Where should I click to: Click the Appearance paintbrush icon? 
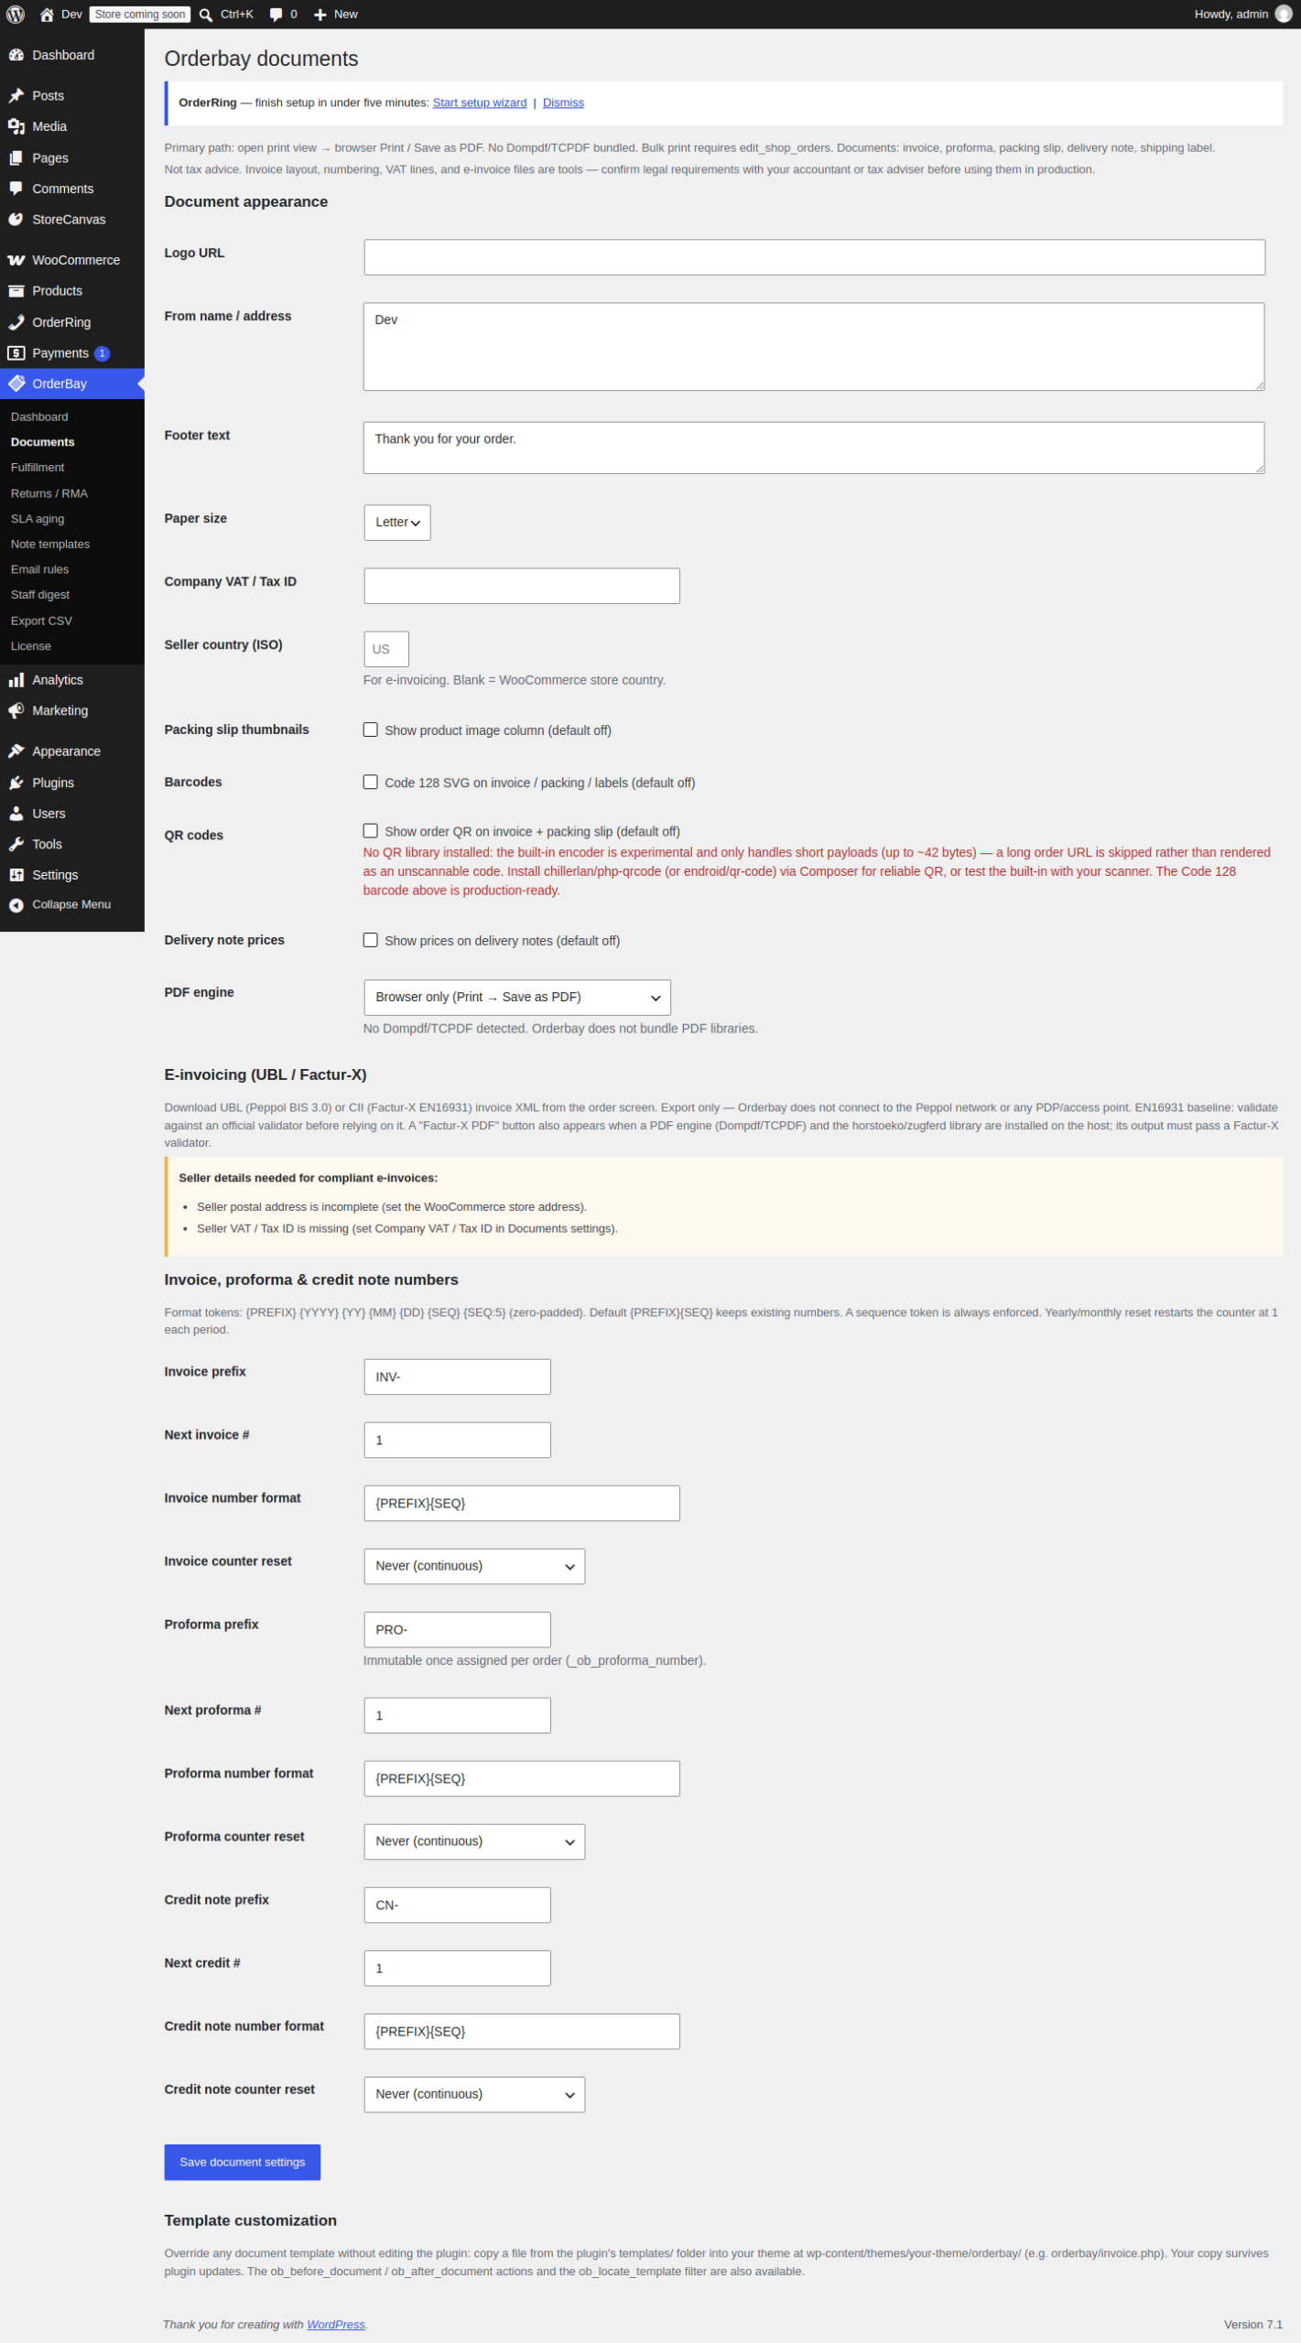[x=16, y=752]
